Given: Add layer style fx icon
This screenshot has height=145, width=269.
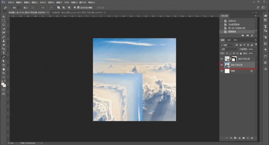Looking at the screenshot, I should coord(231,138).
